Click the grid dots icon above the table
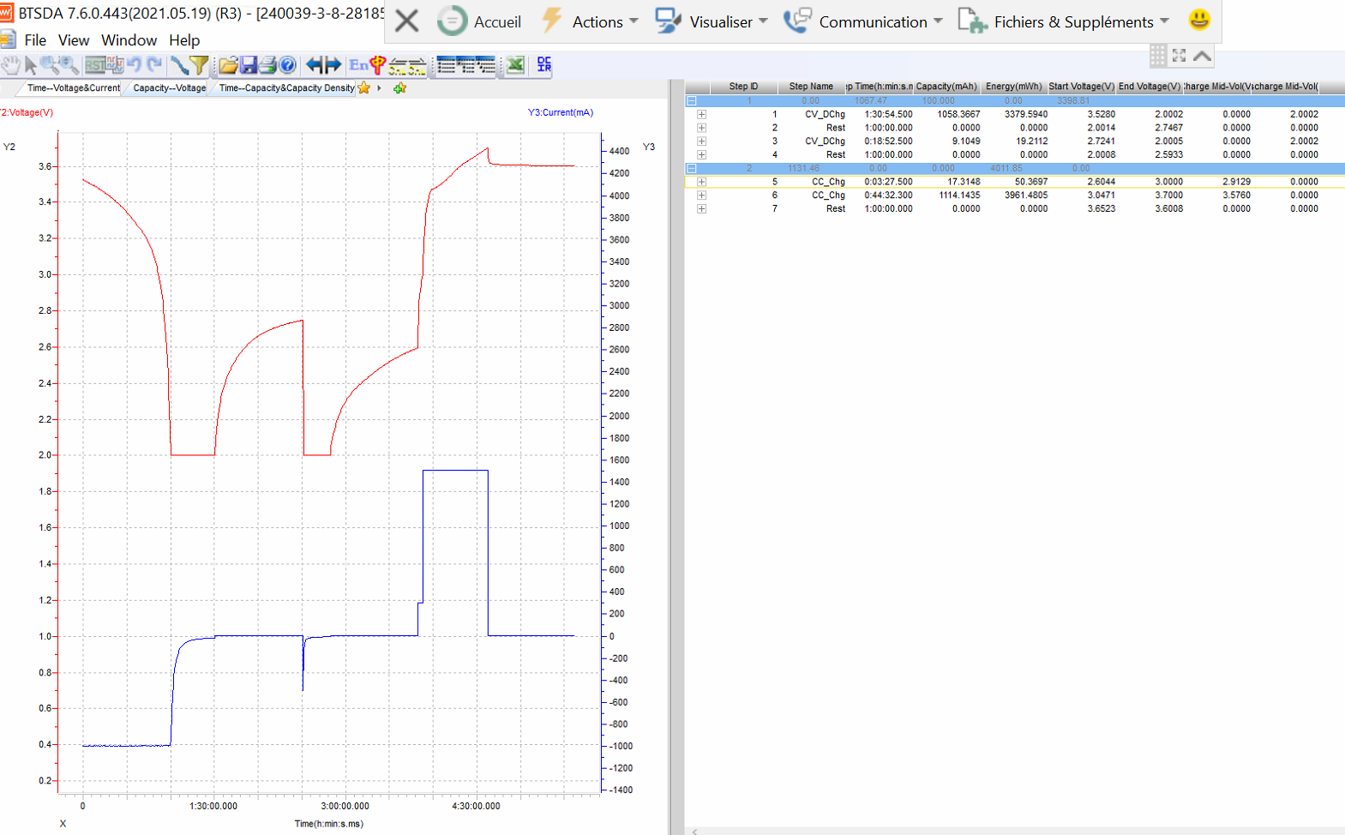1345x835 pixels. [x=1158, y=56]
